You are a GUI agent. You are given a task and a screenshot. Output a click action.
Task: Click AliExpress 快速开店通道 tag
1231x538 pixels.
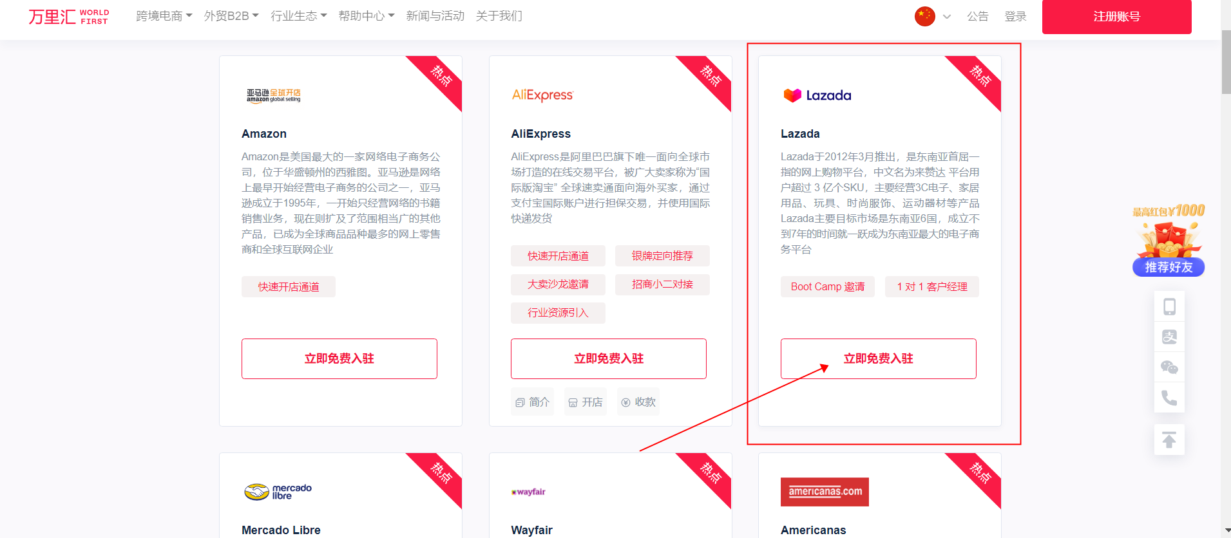[558, 256]
